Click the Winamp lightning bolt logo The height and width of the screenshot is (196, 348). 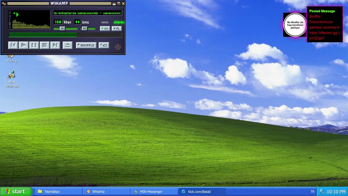point(118,47)
